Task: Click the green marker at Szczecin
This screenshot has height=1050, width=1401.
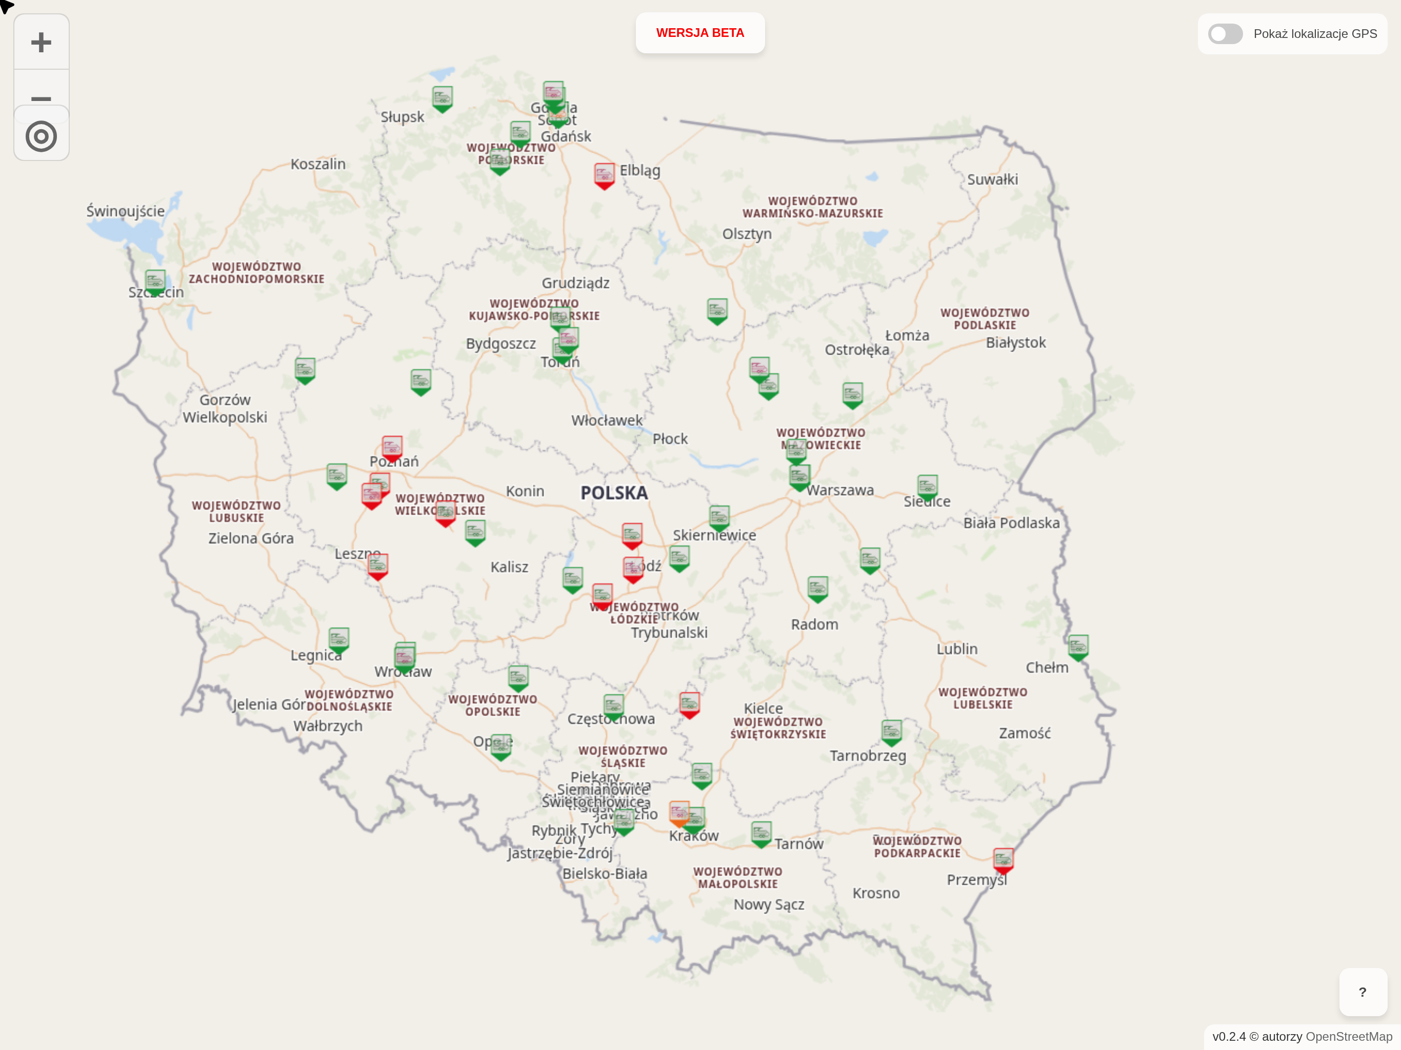Action: click(x=155, y=282)
